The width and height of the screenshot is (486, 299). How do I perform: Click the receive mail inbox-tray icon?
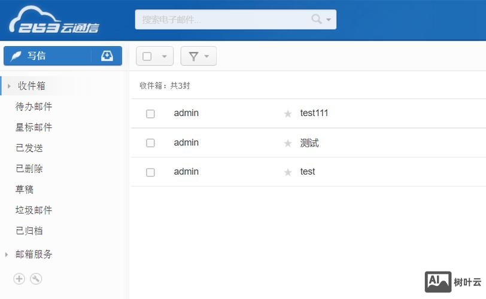click(x=107, y=56)
